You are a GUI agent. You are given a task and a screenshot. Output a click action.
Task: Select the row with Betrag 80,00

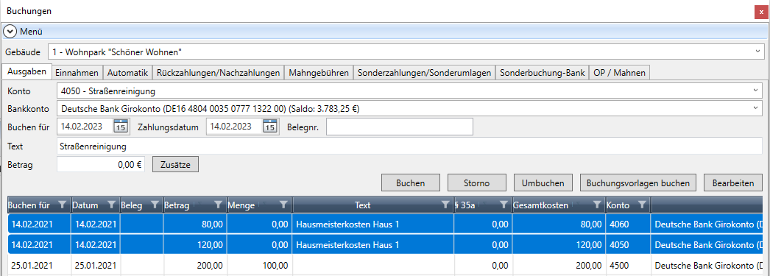coord(385,224)
